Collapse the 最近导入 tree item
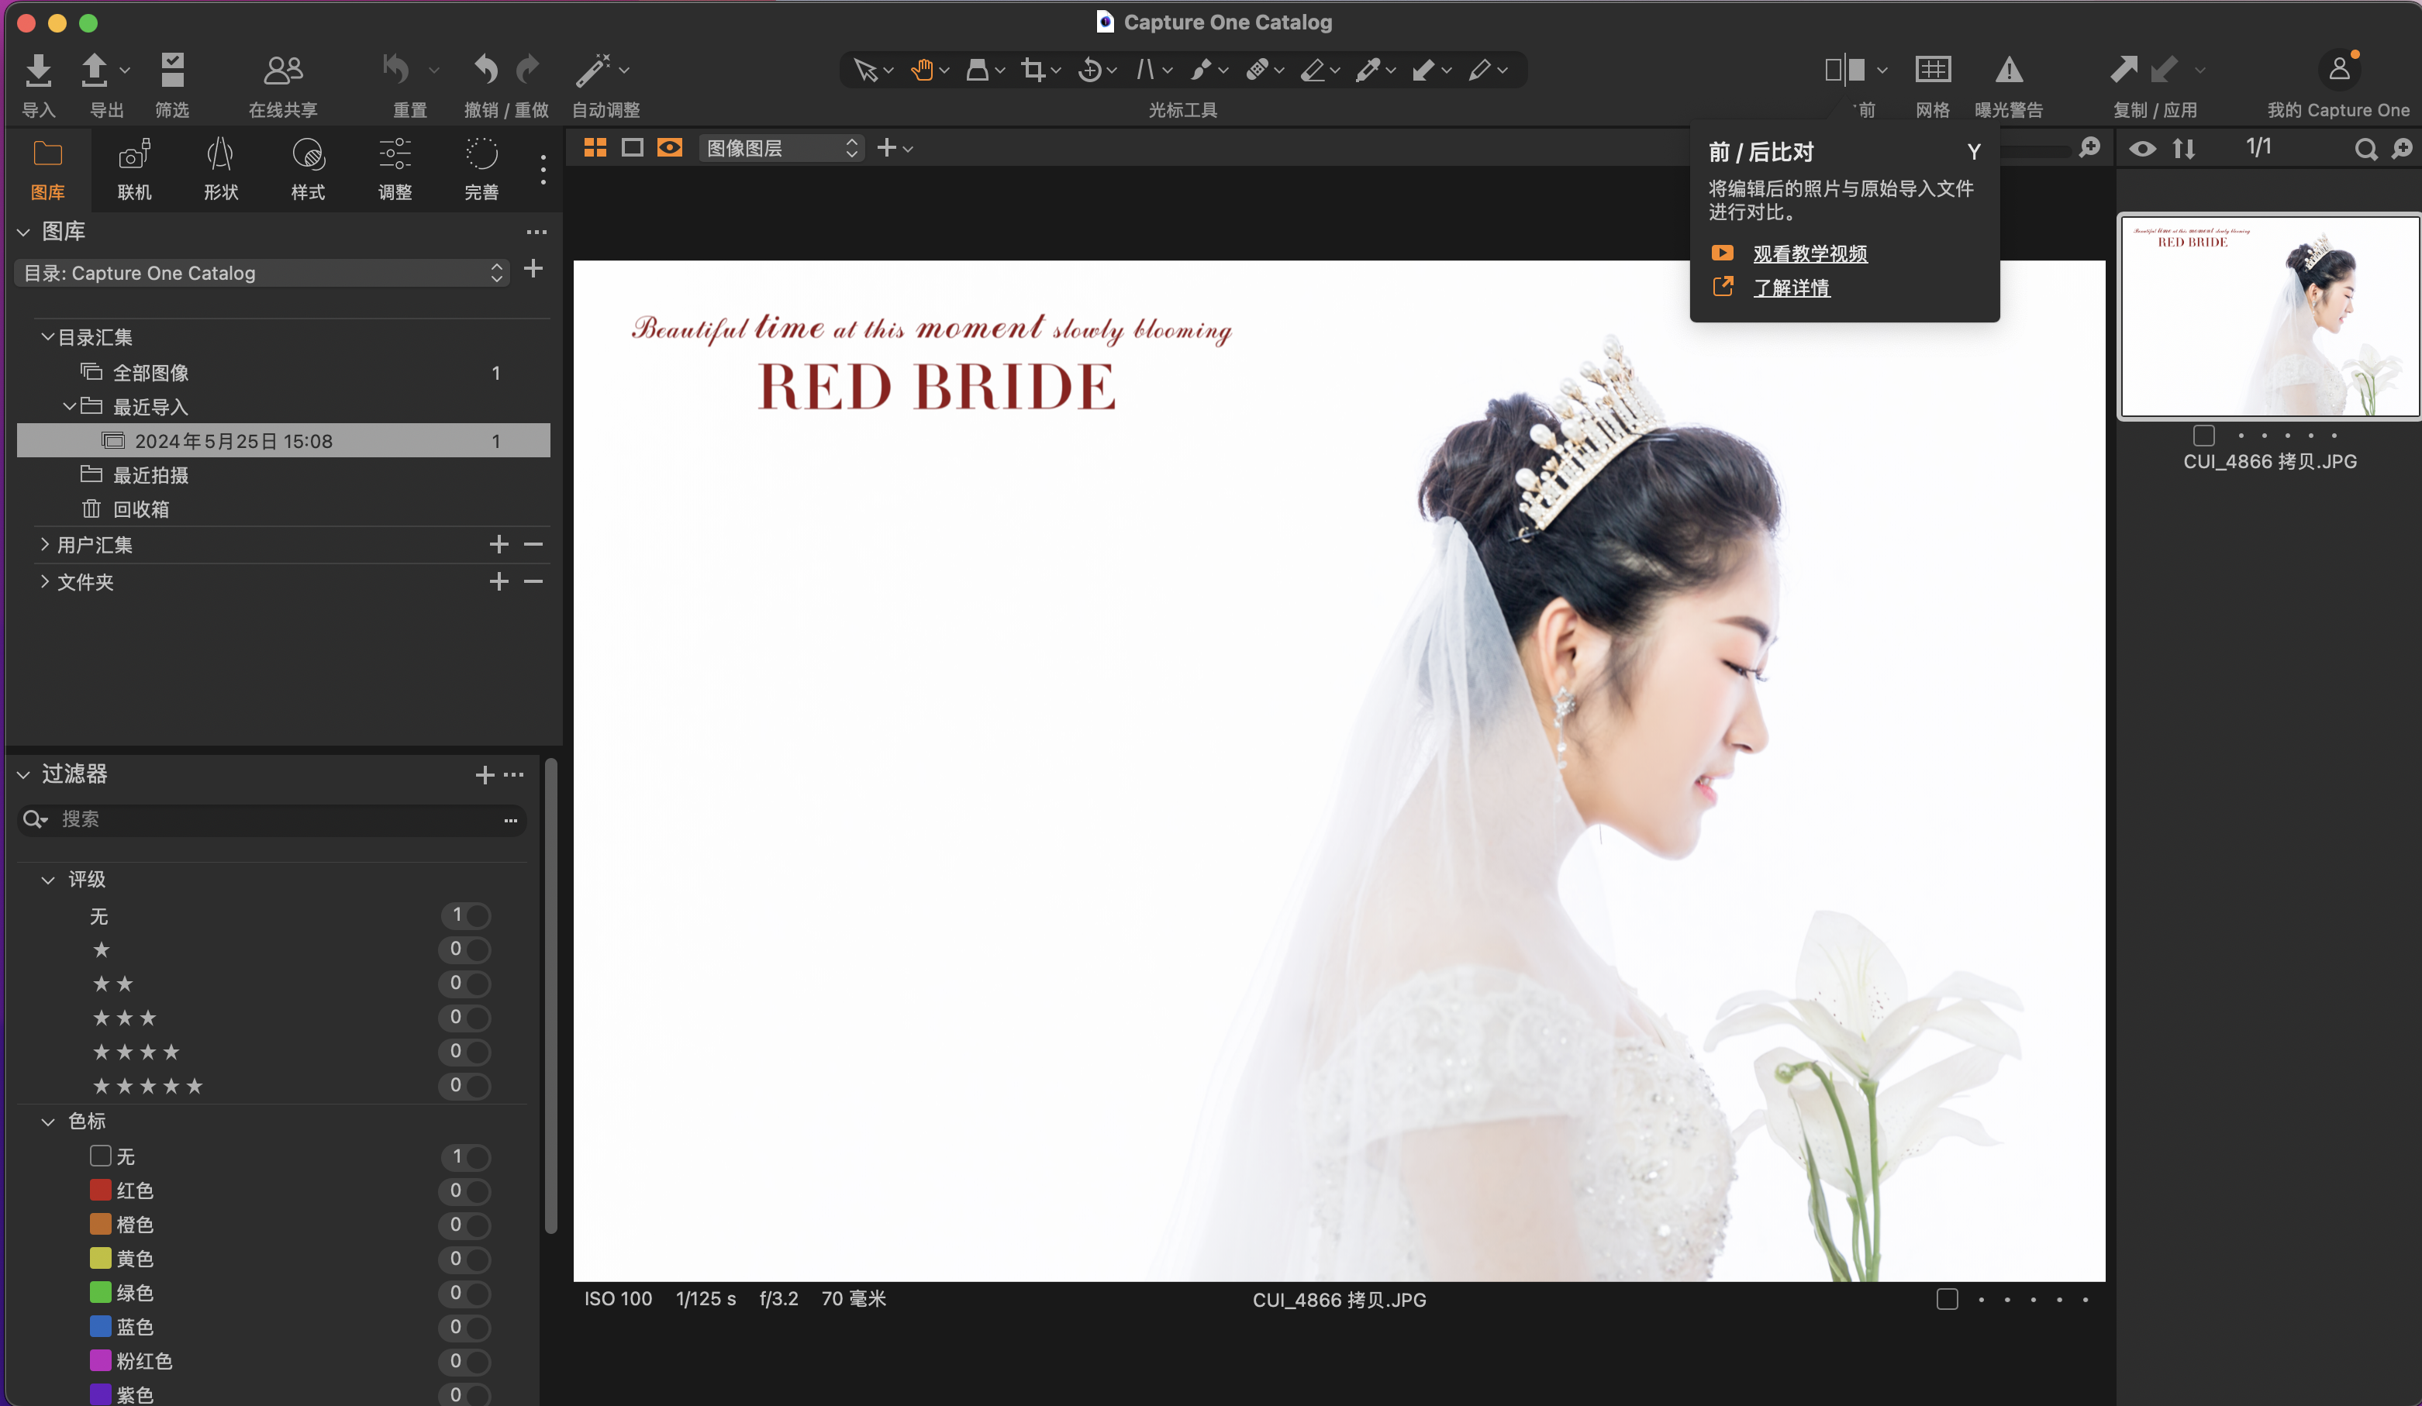2422x1406 pixels. click(x=68, y=405)
